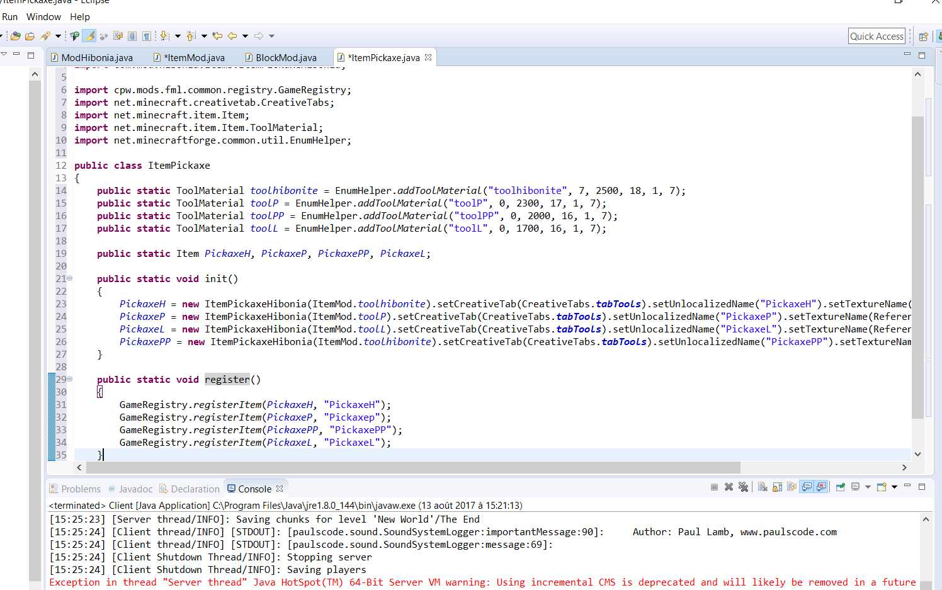The image size is (942, 590).
Task: Open Next Annotation dropdown arrow
Action: (178, 36)
